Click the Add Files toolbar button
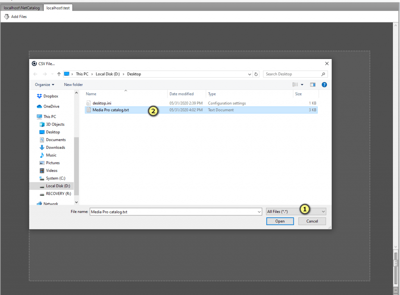 [x=16, y=17]
